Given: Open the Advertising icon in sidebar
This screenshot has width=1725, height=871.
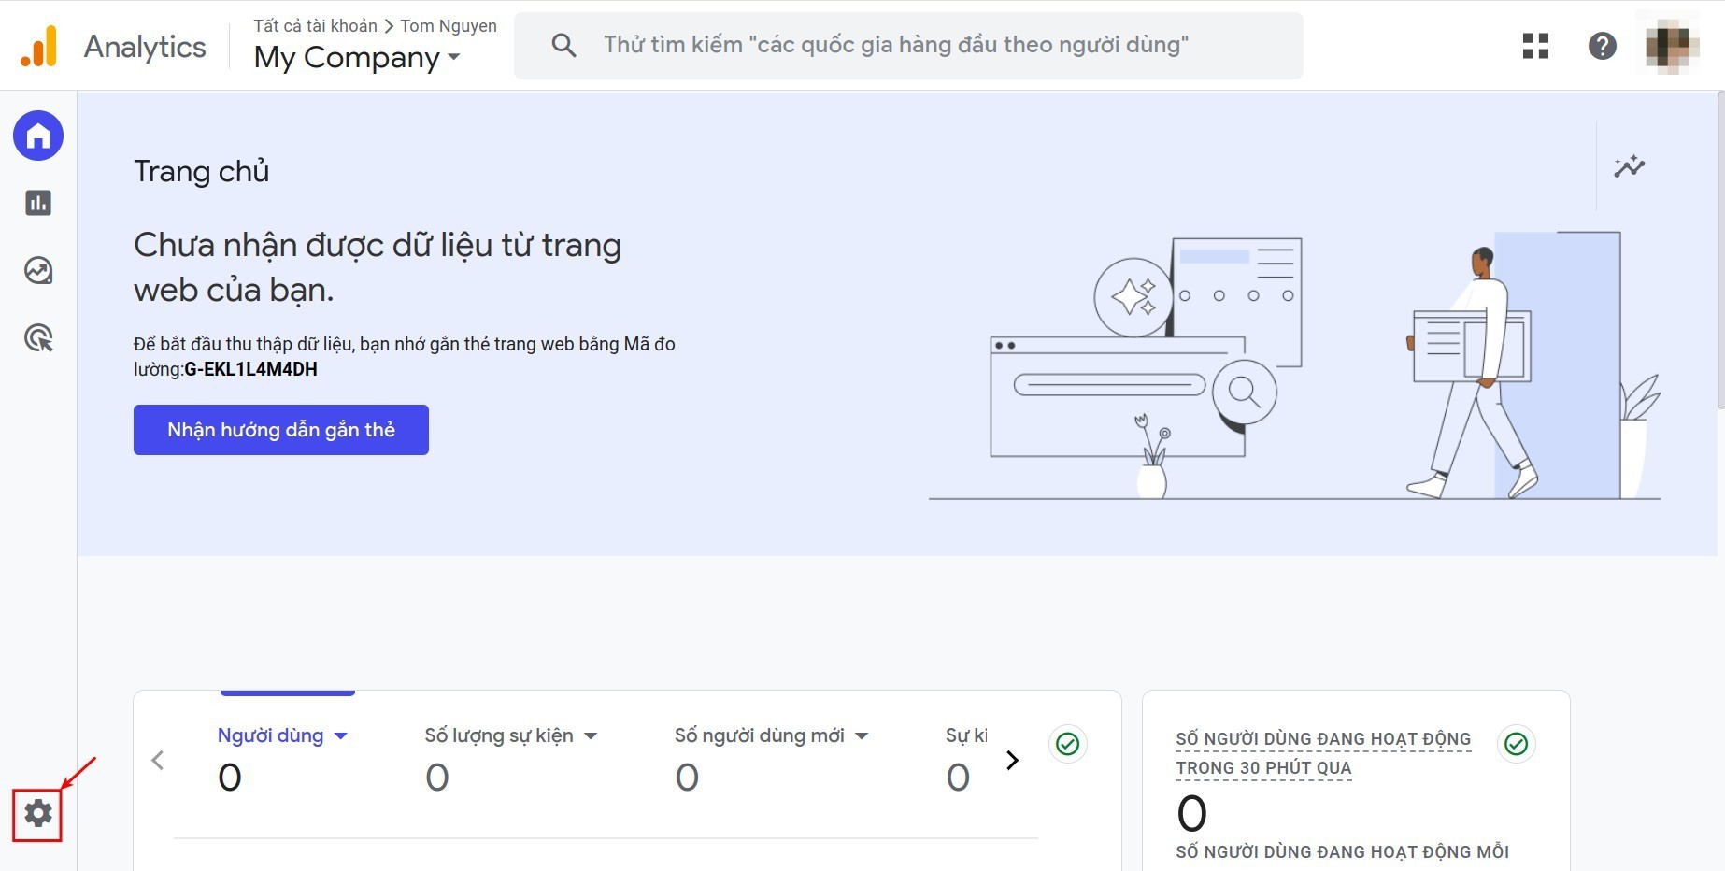Looking at the screenshot, I should point(38,337).
